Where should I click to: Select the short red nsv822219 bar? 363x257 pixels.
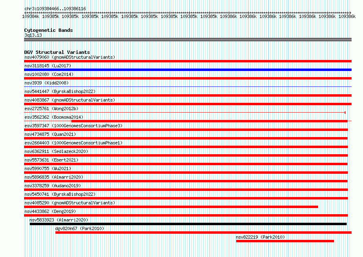pos(285,241)
